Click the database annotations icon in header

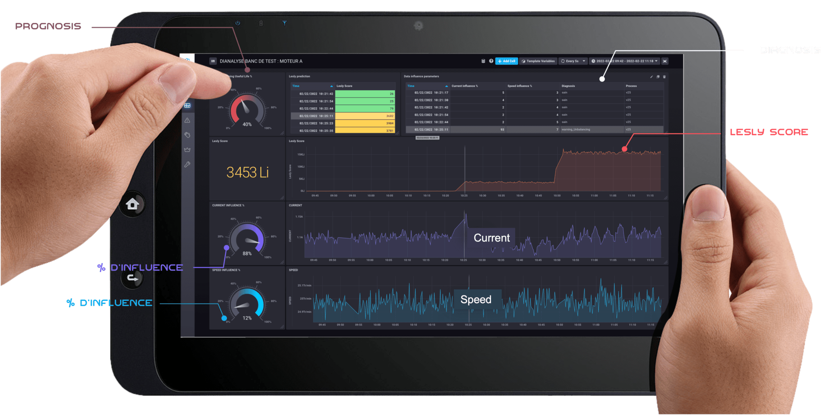pyautogui.click(x=483, y=61)
